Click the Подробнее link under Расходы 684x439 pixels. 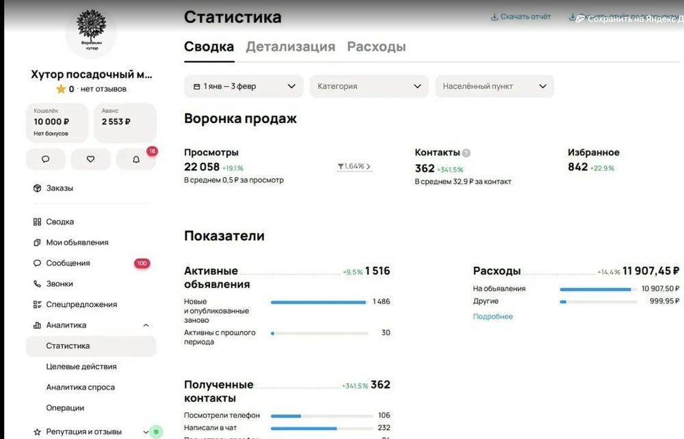click(x=493, y=317)
